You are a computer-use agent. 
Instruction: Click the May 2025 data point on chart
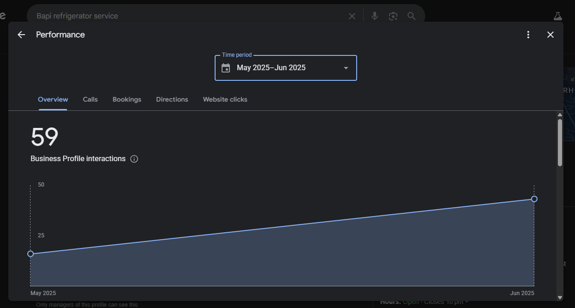[x=31, y=254]
